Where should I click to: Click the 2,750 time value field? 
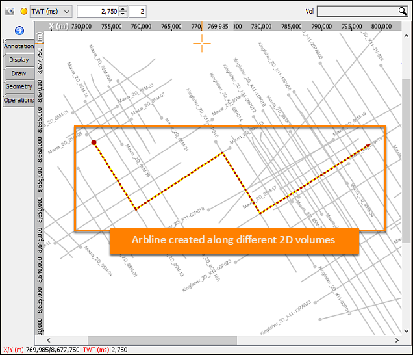pyautogui.click(x=97, y=11)
